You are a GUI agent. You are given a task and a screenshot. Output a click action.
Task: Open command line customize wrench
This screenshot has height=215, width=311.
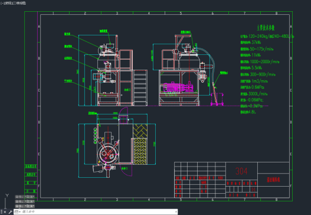10,212
